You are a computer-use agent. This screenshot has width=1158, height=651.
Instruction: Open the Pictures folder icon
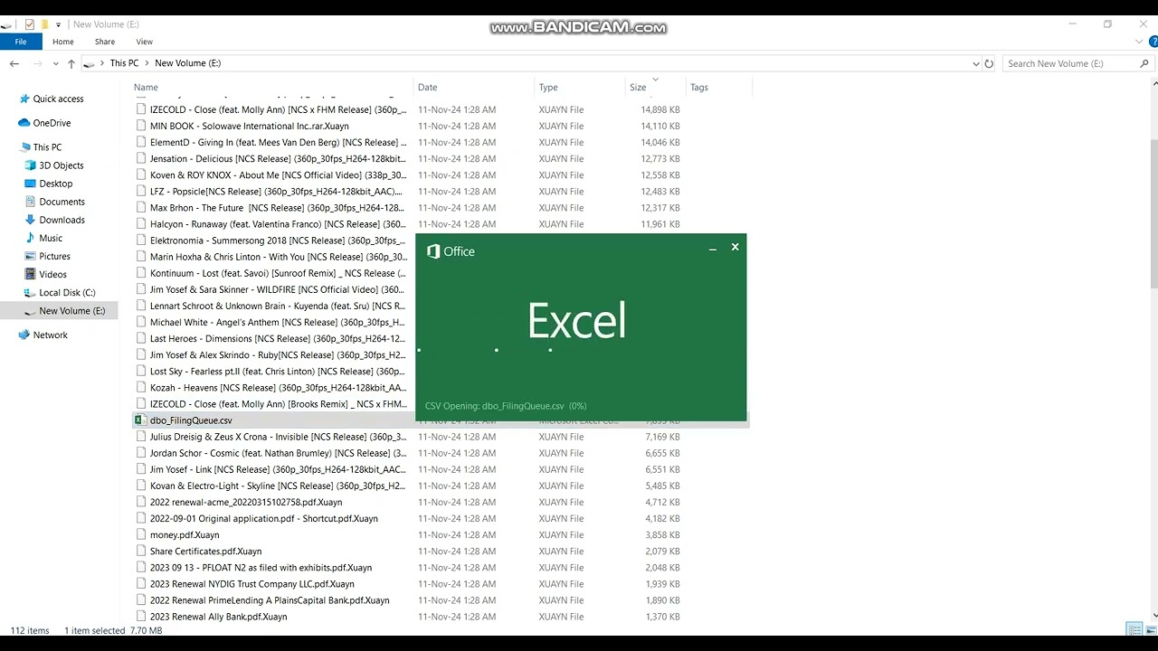pyautogui.click(x=30, y=256)
